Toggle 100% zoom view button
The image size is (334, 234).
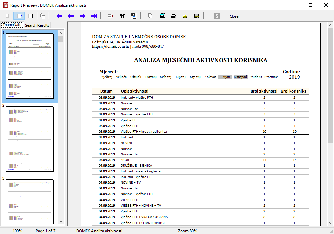30,16
